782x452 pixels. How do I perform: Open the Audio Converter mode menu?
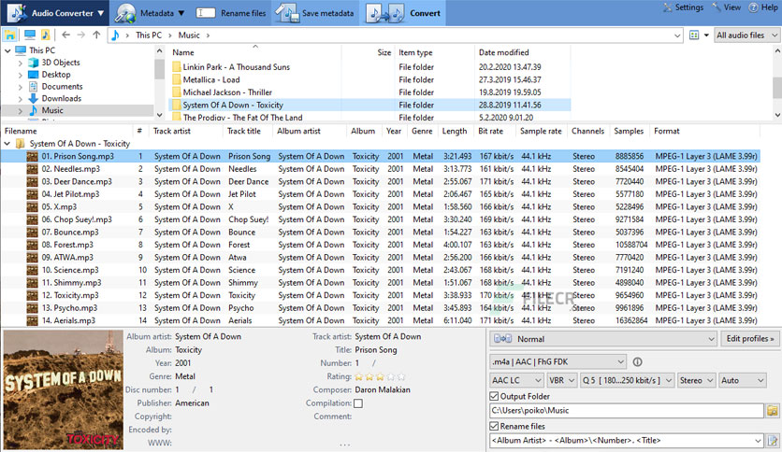(56, 13)
